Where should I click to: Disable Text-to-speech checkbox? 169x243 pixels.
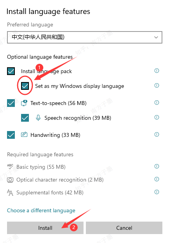11,103
